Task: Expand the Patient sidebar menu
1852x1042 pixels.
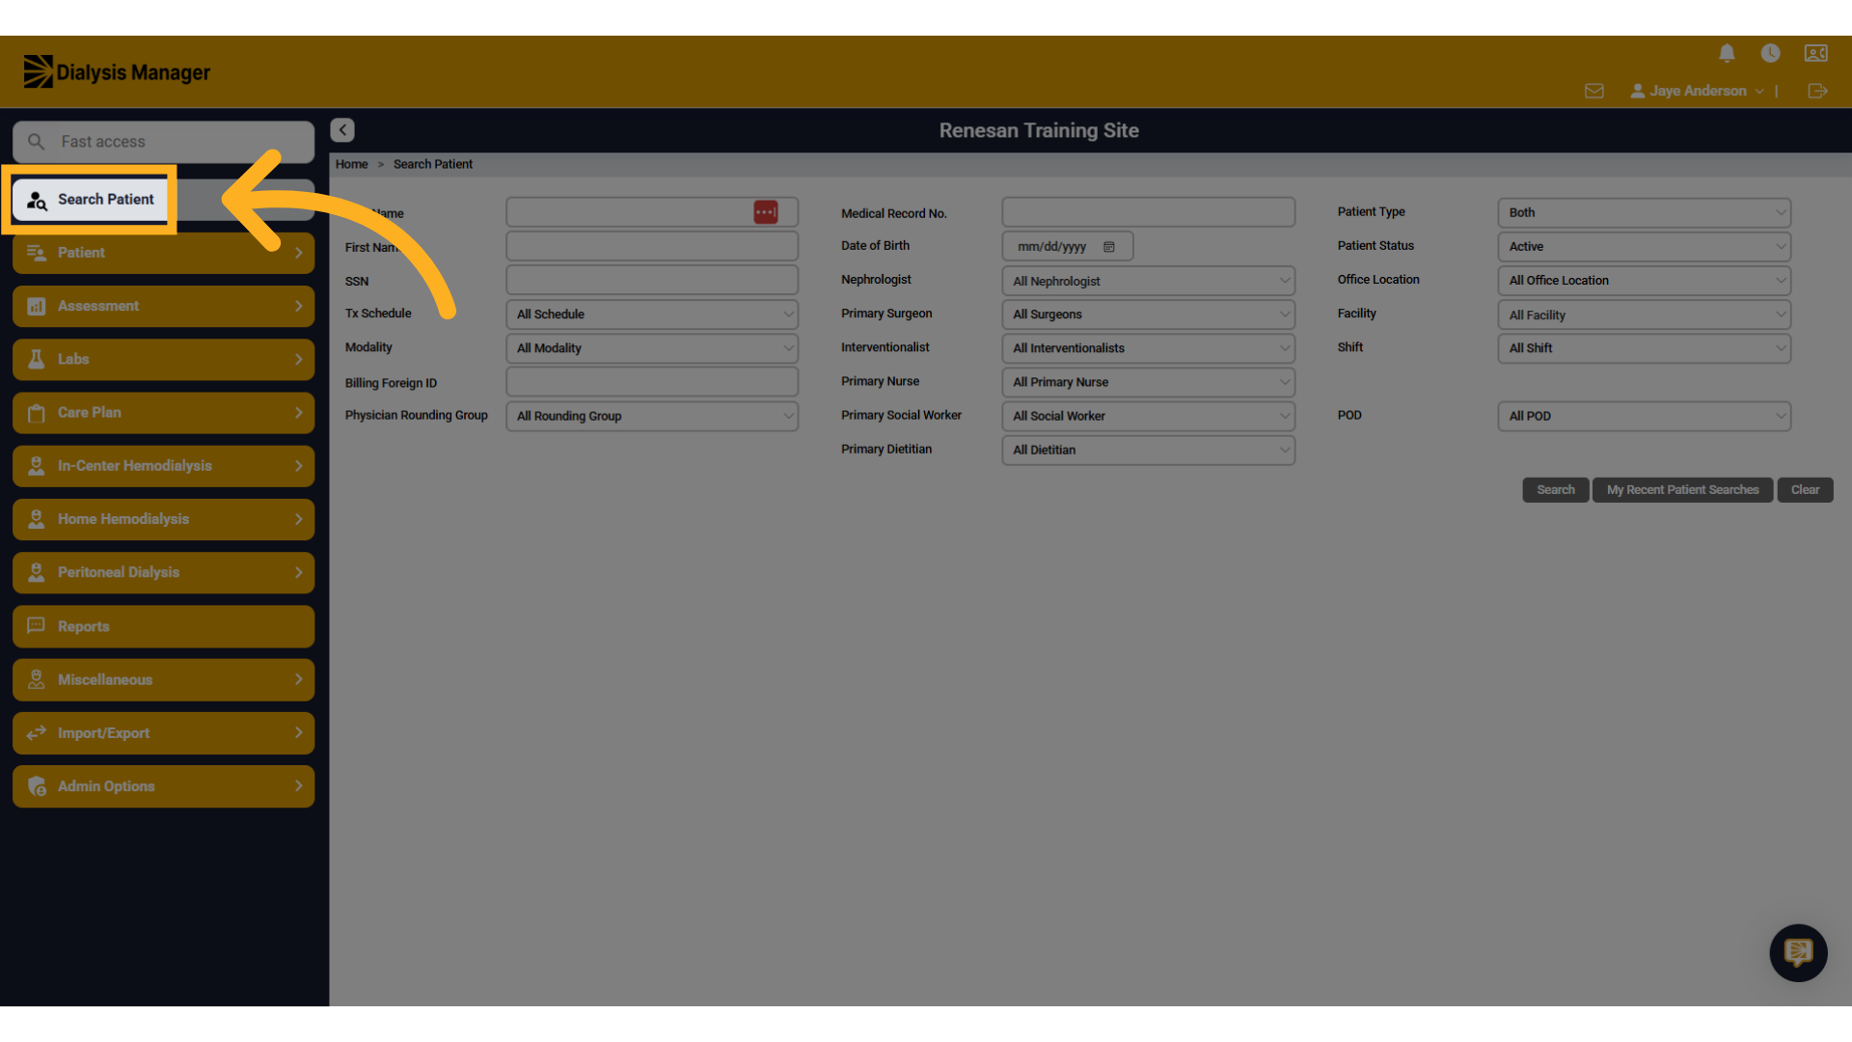Action: (x=163, y=253)
